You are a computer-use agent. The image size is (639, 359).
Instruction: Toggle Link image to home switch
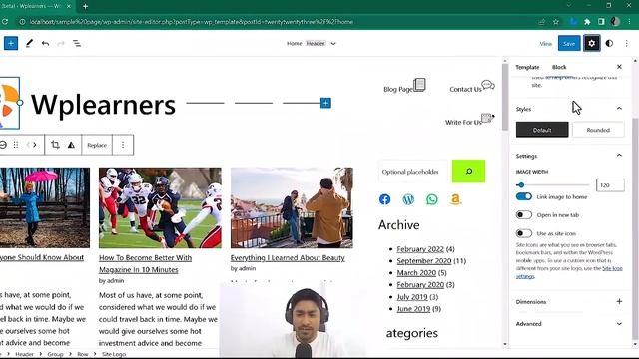click(x=523, y=197)
